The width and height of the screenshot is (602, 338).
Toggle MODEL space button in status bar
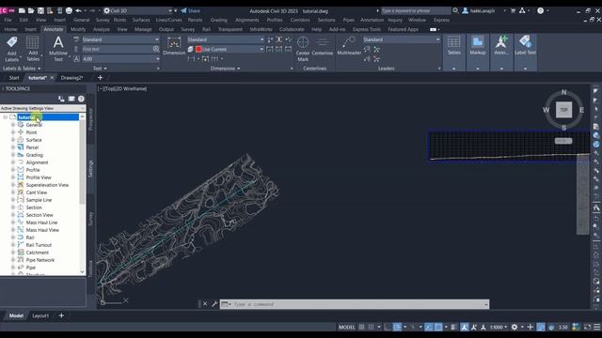click(347, 327)
